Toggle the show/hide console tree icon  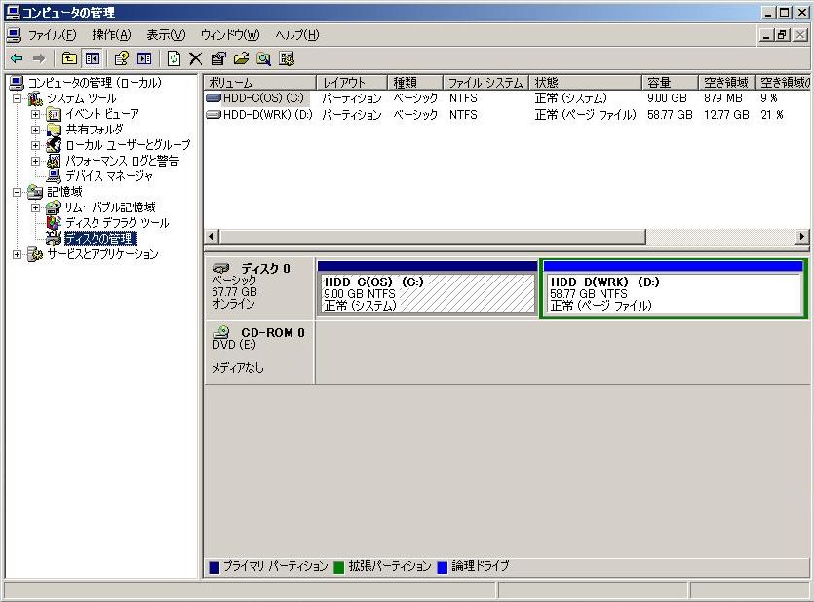93,58
